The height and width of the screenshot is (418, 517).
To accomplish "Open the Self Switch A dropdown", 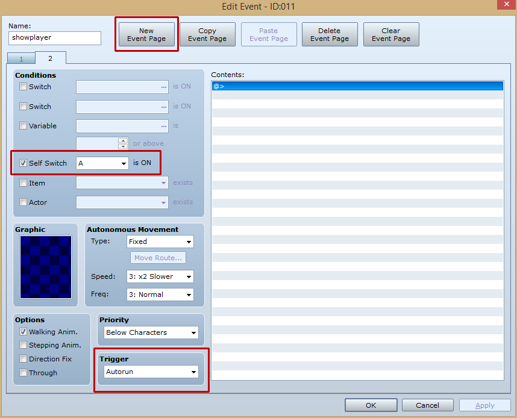I will [102, 163].
